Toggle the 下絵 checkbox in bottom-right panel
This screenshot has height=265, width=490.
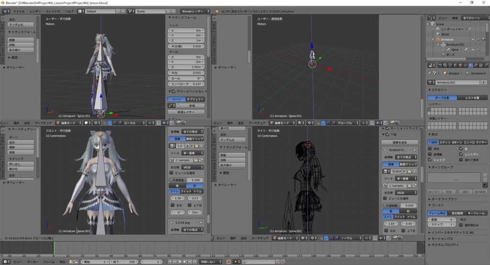pos(388,134)
